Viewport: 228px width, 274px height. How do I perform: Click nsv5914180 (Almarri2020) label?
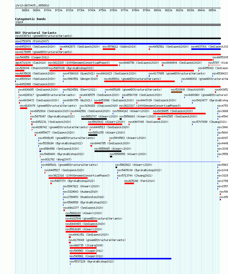84,229
